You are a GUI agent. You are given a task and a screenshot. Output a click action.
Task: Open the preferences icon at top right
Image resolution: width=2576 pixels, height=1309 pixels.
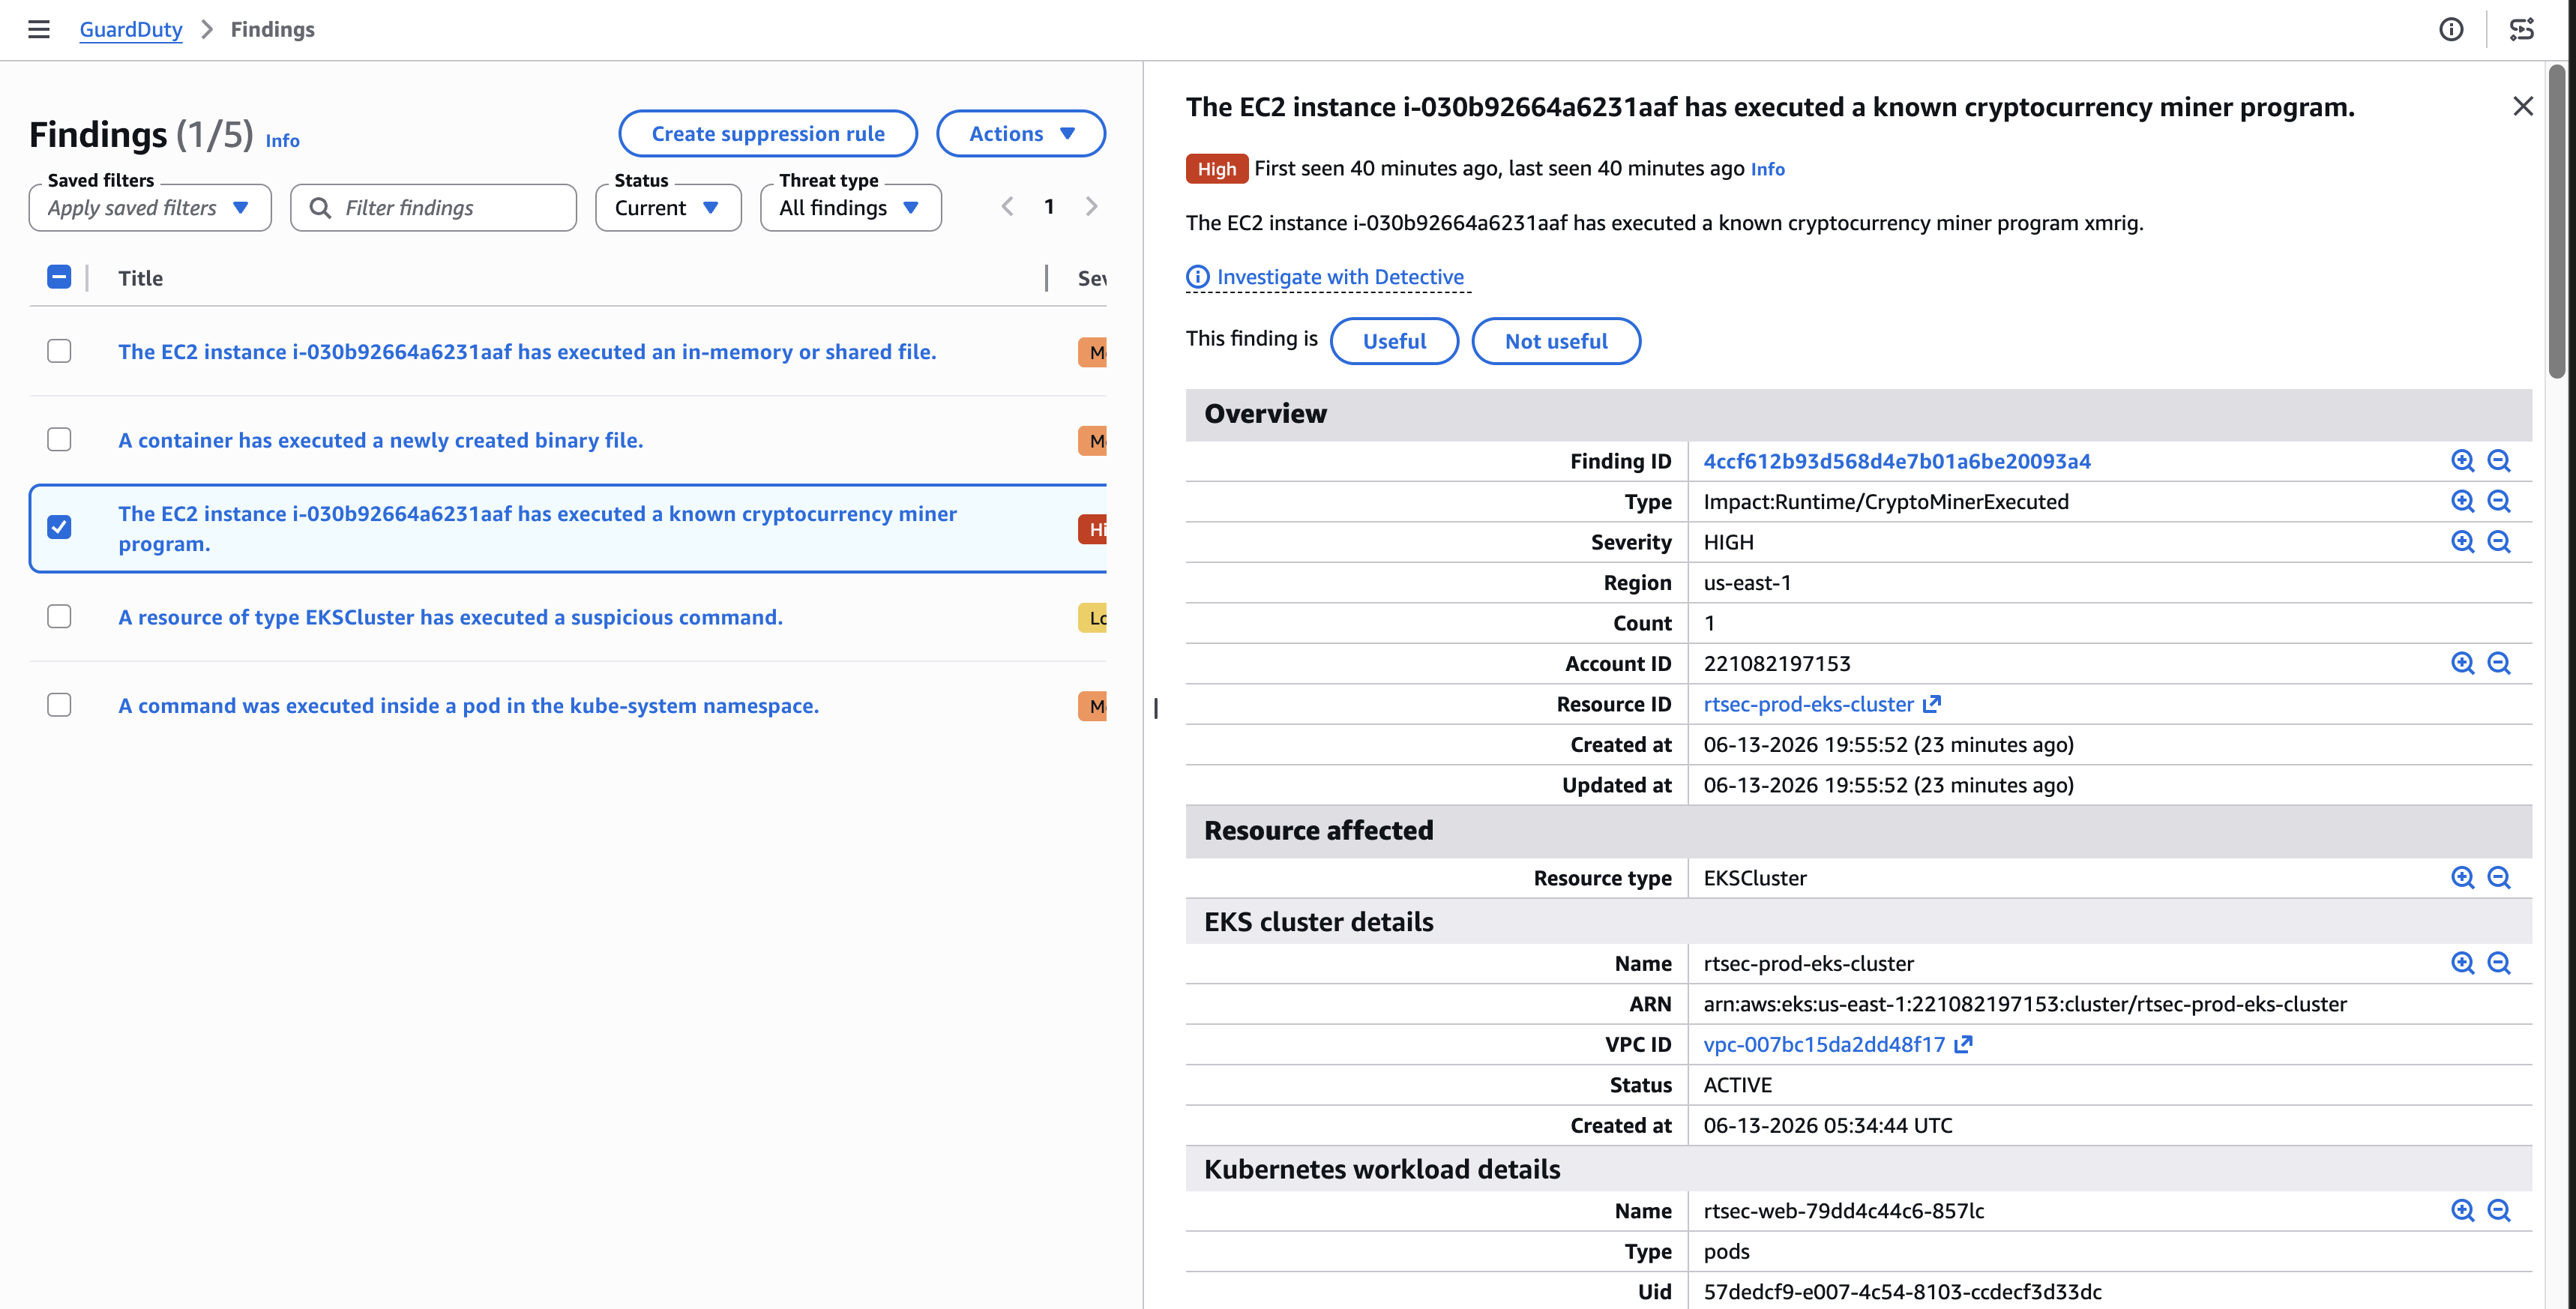(2522, 29)
